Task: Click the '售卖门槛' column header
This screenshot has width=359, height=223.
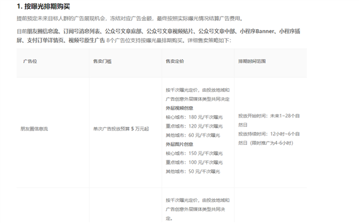Action: pos(102,61)
